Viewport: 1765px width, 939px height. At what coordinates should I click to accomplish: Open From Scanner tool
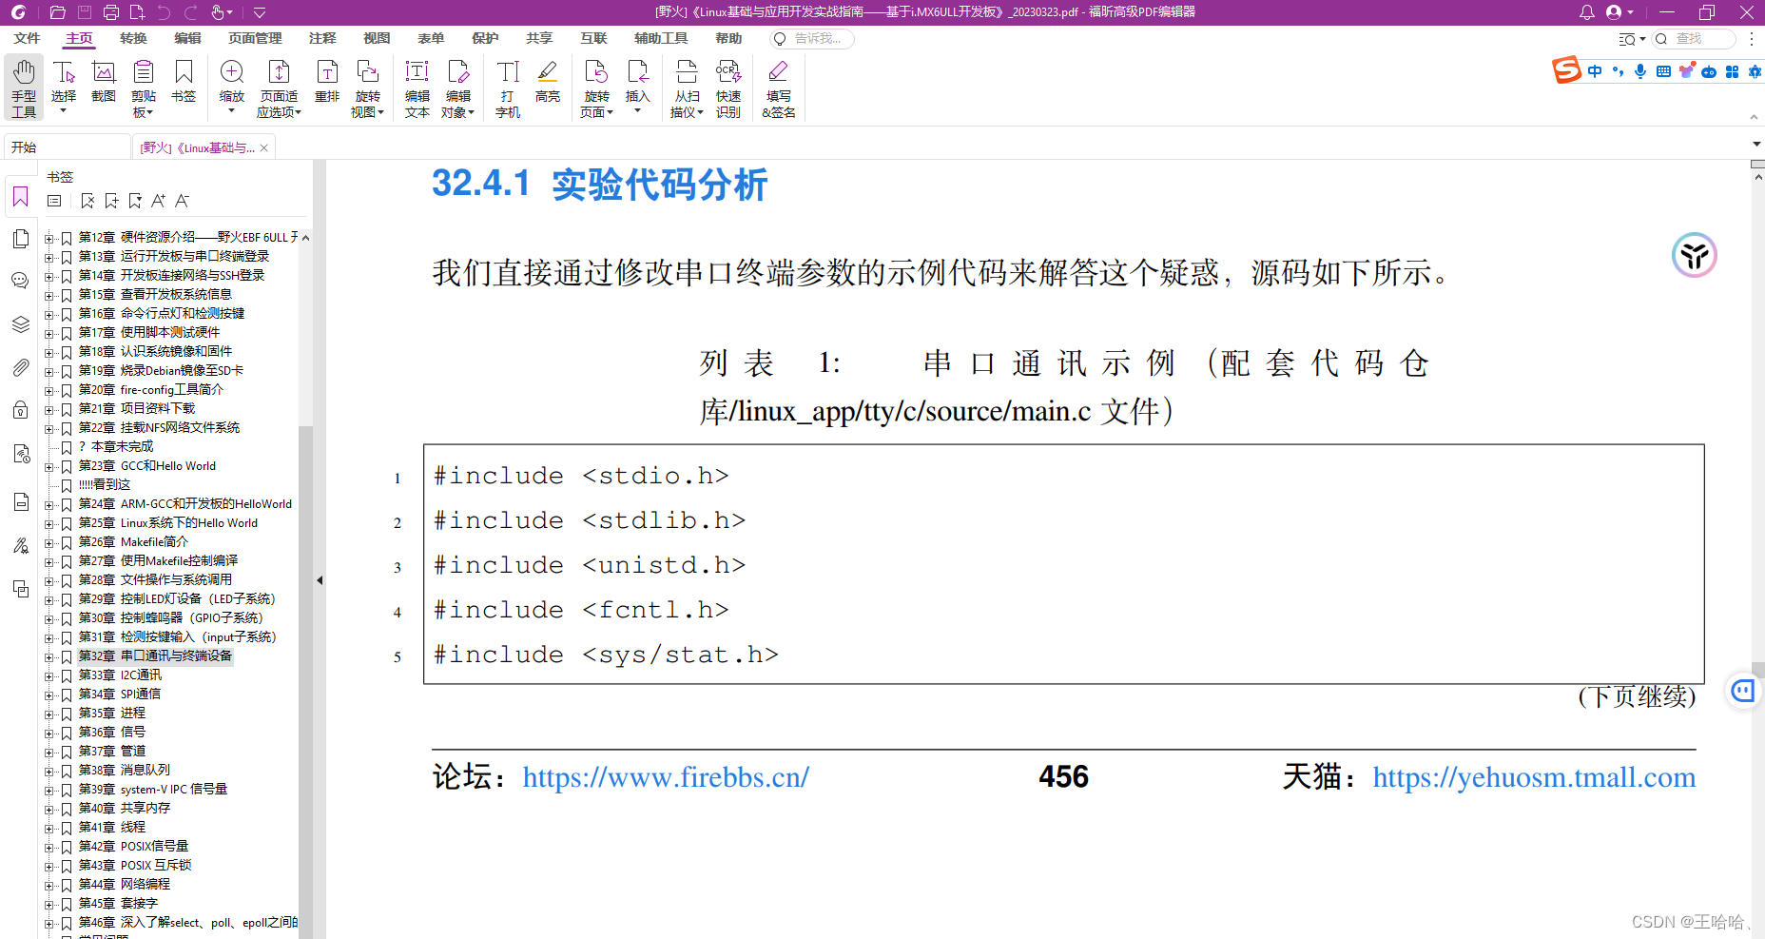687,88
